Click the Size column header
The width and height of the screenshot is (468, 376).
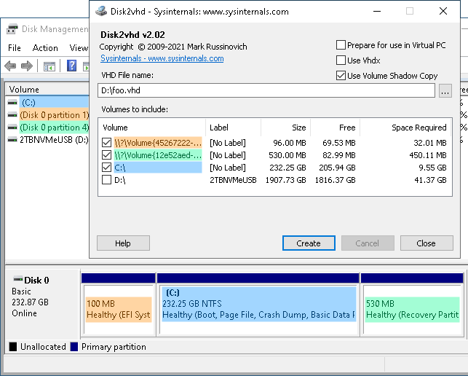coord(285,128)
